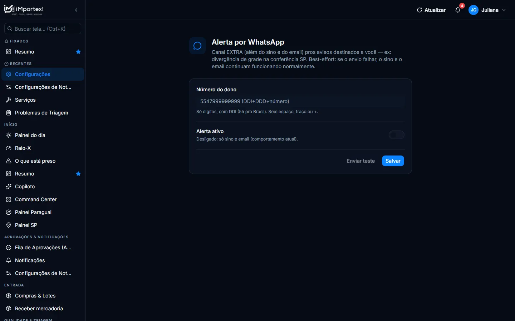Enable the Alerta ativo switch
The image size is (515, 321).
click(x=397, y=135)
